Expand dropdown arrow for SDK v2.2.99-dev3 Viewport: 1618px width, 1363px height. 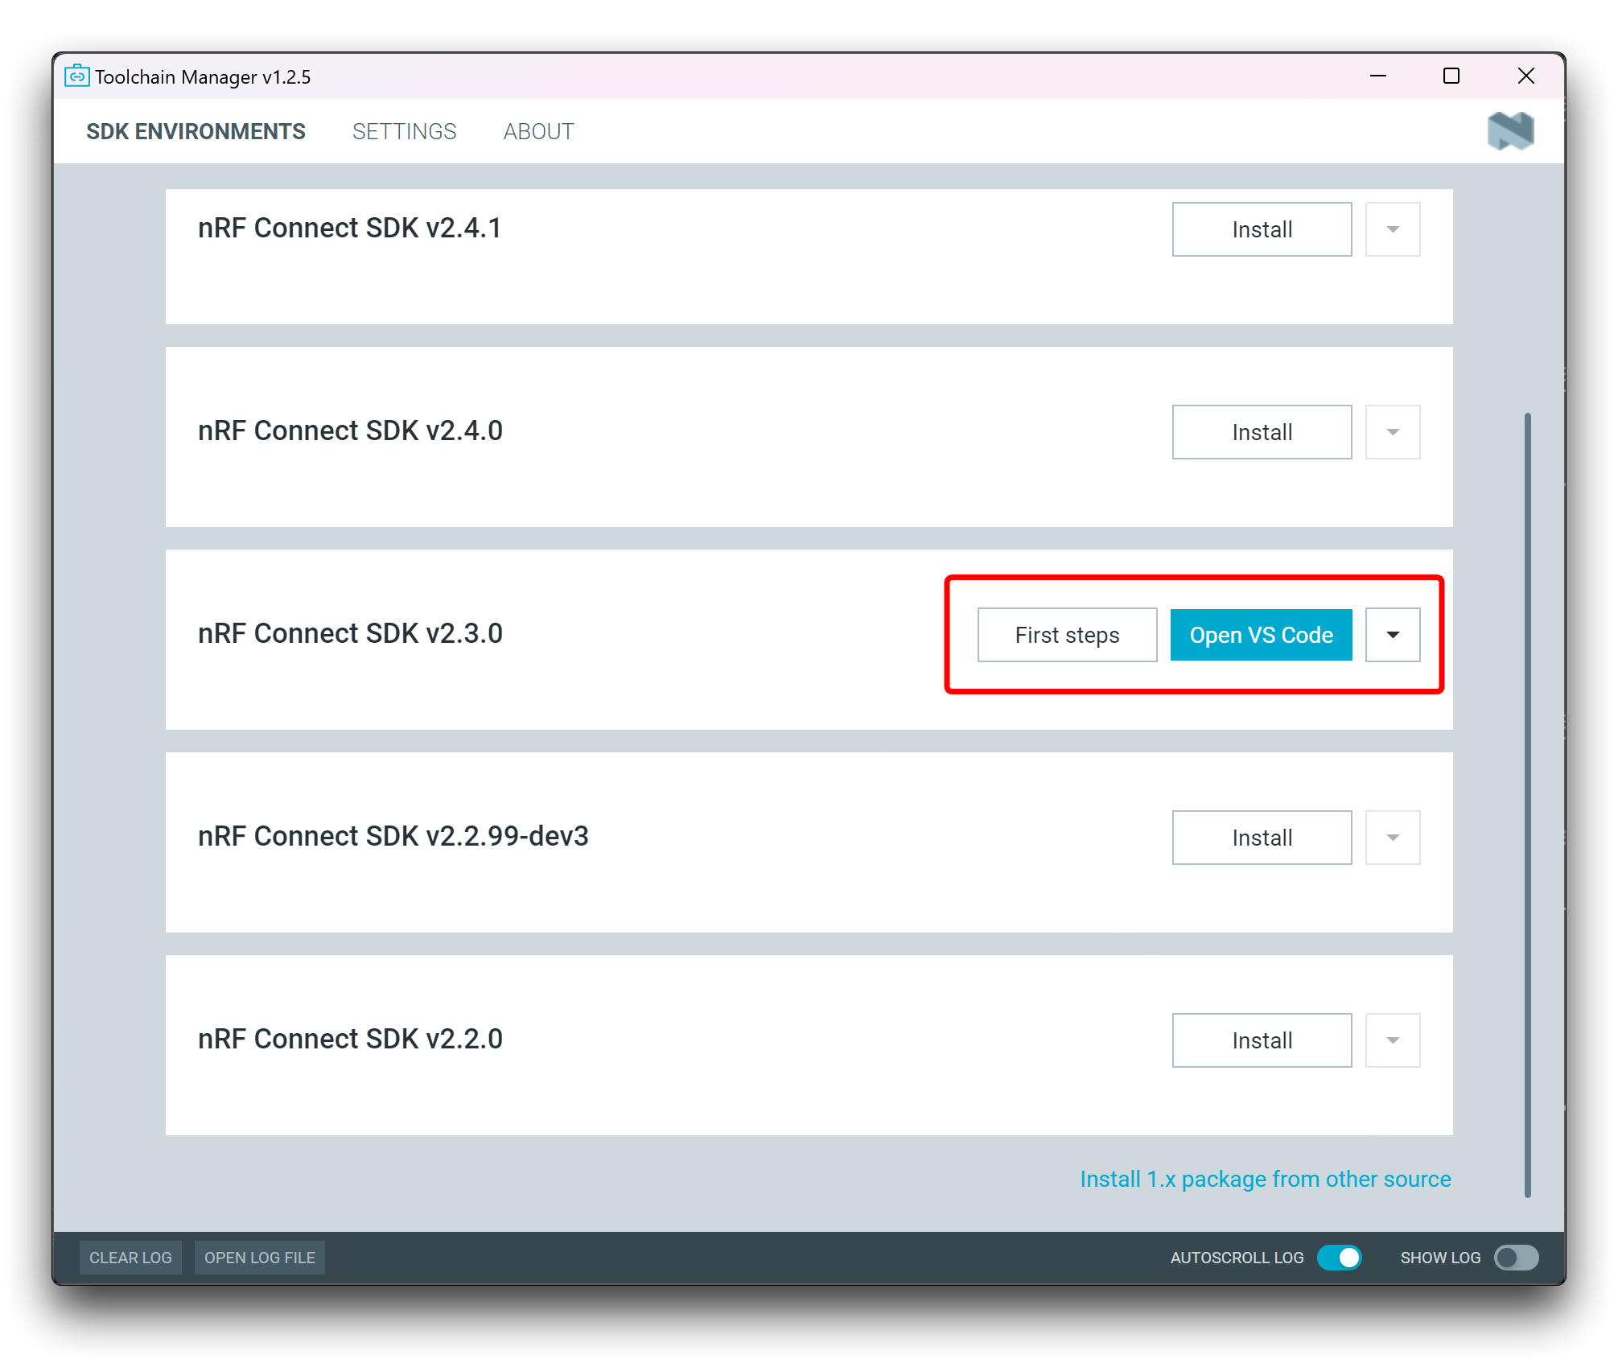(1393, 838)
